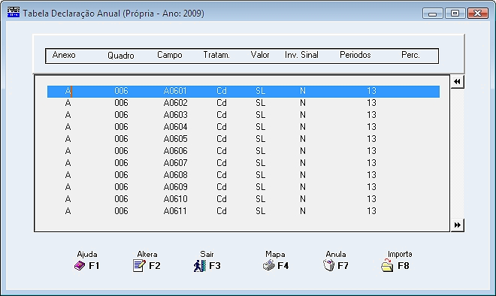Select the row with campo A0606
The width and height of the screenshot is (496, 296).
pyautogui.click(x=243, y=151)
